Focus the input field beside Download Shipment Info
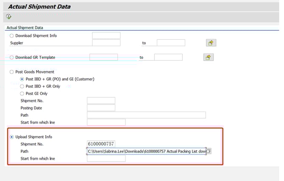Image resolution: width=284 pixels, height=181 pixels. [x=106, y=36]
